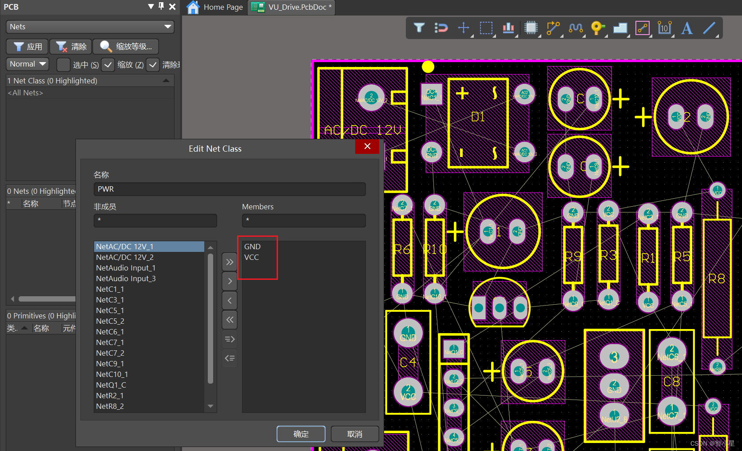Screen dimensions: 742x451
Task: Select the place dimension tool
Action: point(665,28)
